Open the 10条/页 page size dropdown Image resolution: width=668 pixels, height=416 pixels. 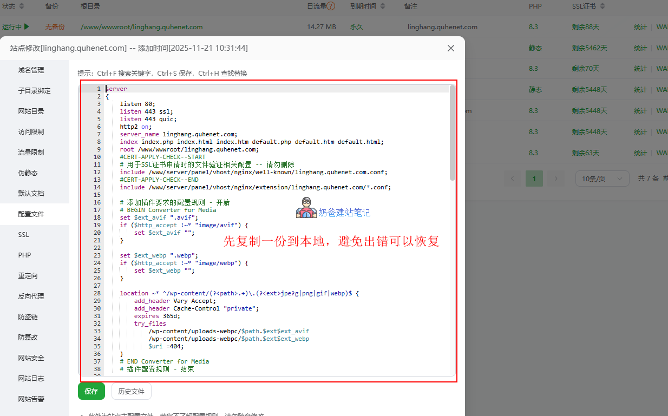(602, 178)
